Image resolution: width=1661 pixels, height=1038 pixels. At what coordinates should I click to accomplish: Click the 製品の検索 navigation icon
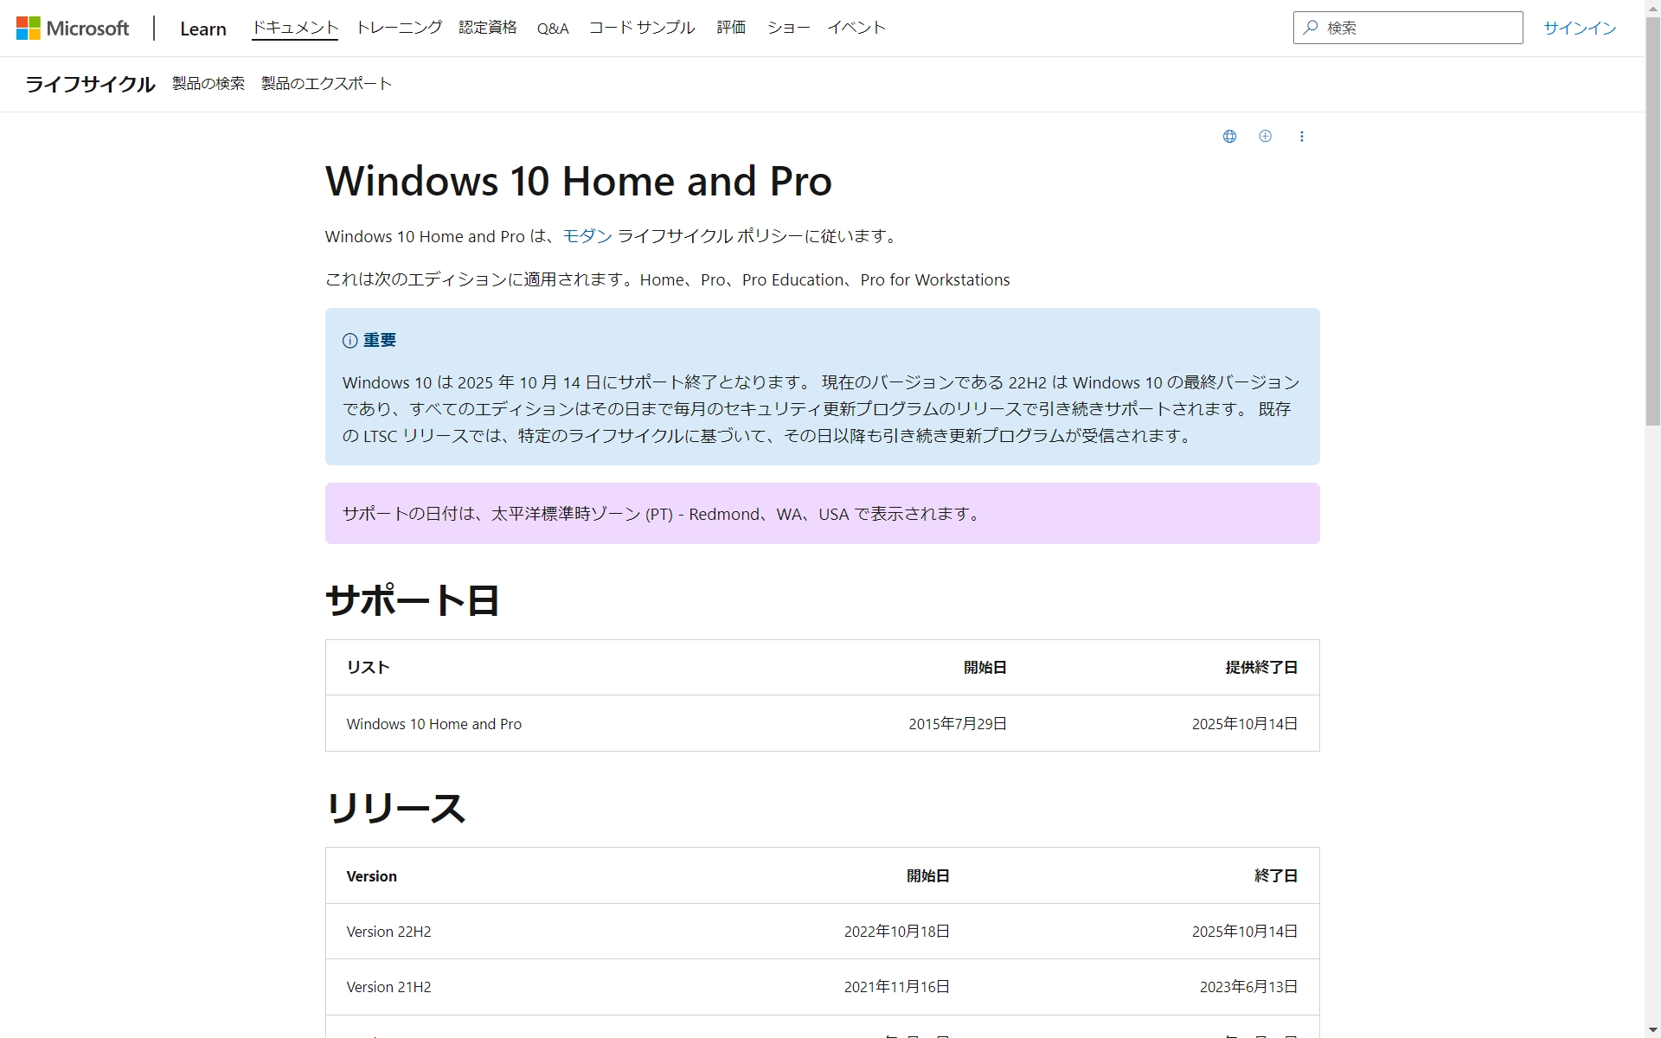coord(206,84)
